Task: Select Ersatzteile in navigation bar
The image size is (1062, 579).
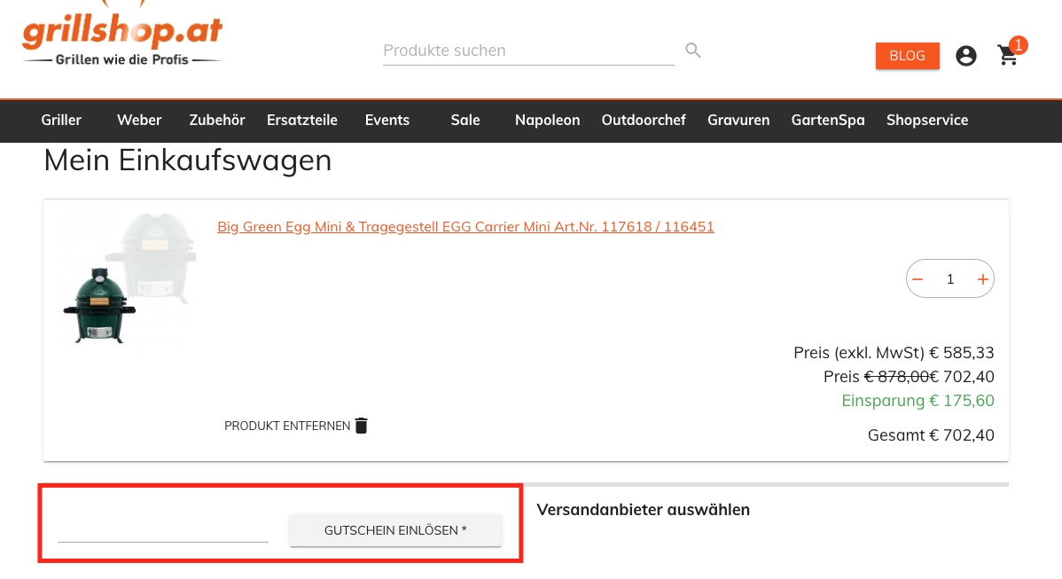Action: point(302,121)
